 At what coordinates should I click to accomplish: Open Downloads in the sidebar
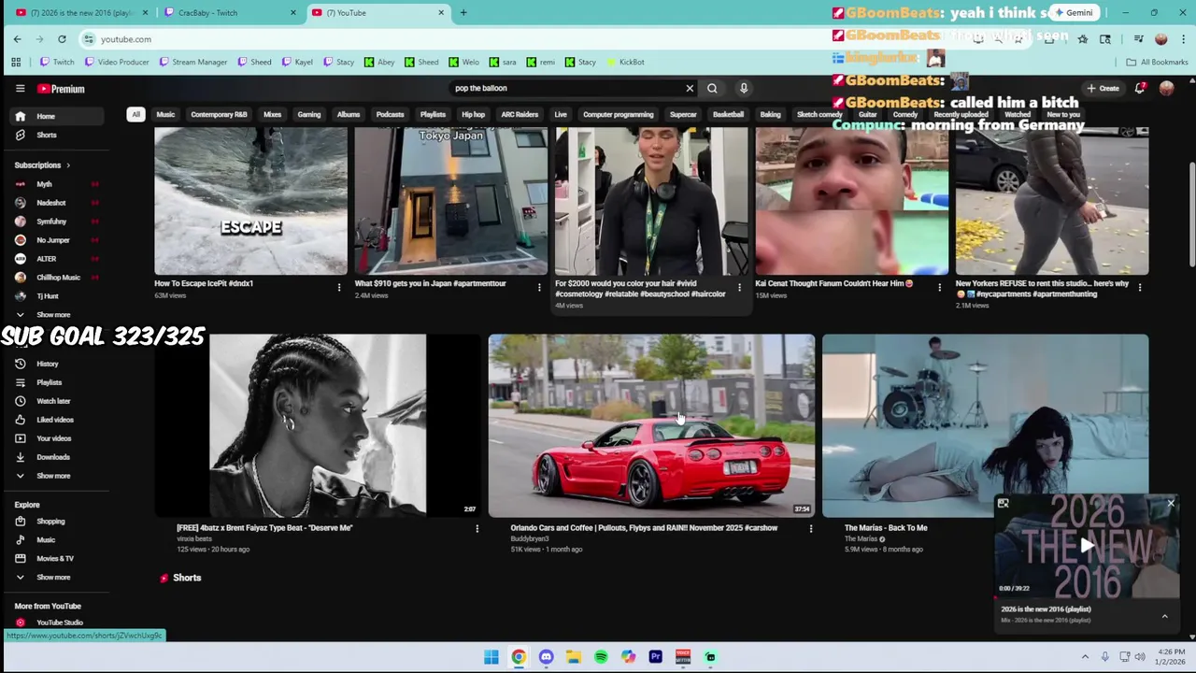coord(56,457)
